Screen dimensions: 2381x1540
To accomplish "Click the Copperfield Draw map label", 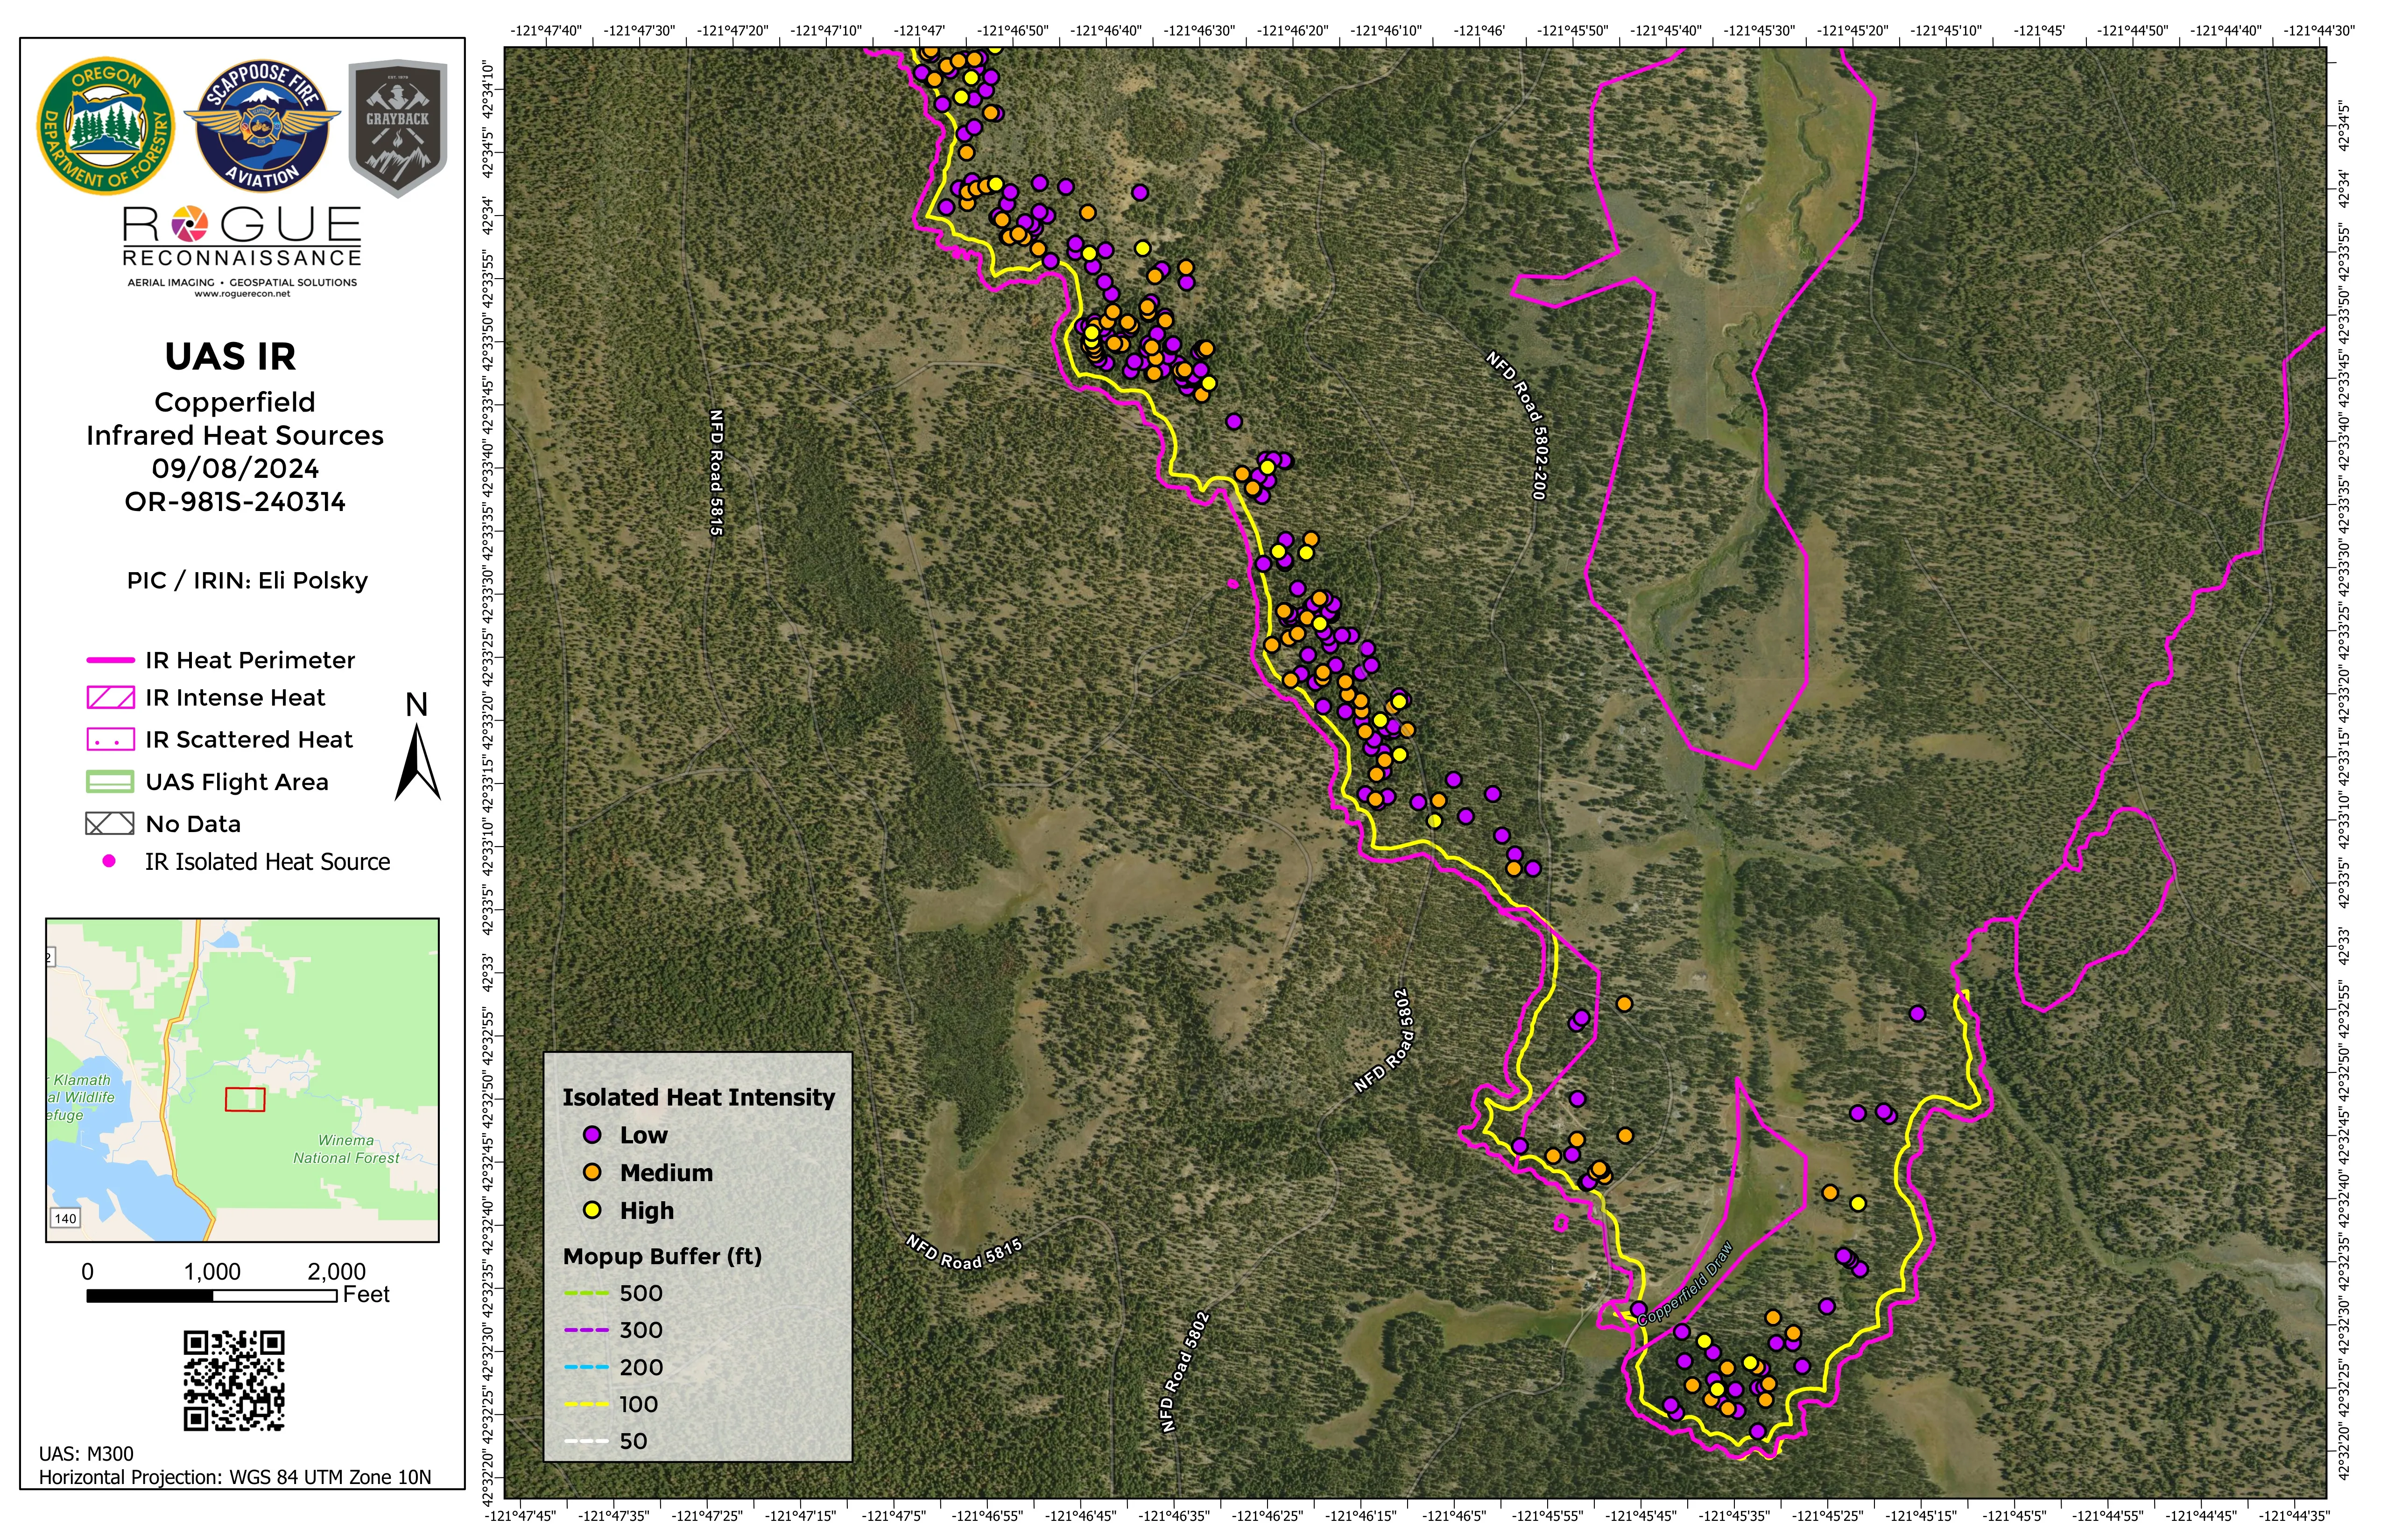I will (1686, 1284).
